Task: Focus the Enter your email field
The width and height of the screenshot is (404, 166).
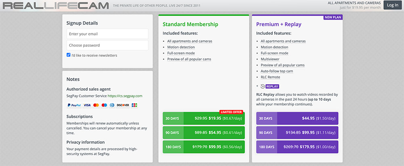Action: [x=107, y=34]
